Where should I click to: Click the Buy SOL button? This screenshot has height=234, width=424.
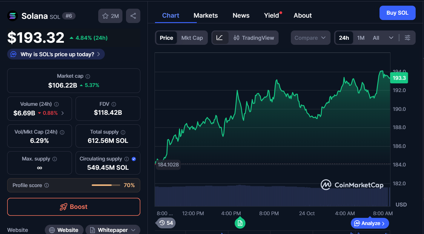point(397,13)
